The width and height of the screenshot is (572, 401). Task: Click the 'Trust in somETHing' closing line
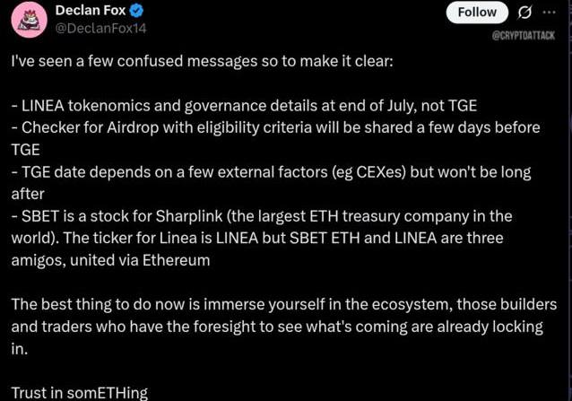tap(80, 393)
